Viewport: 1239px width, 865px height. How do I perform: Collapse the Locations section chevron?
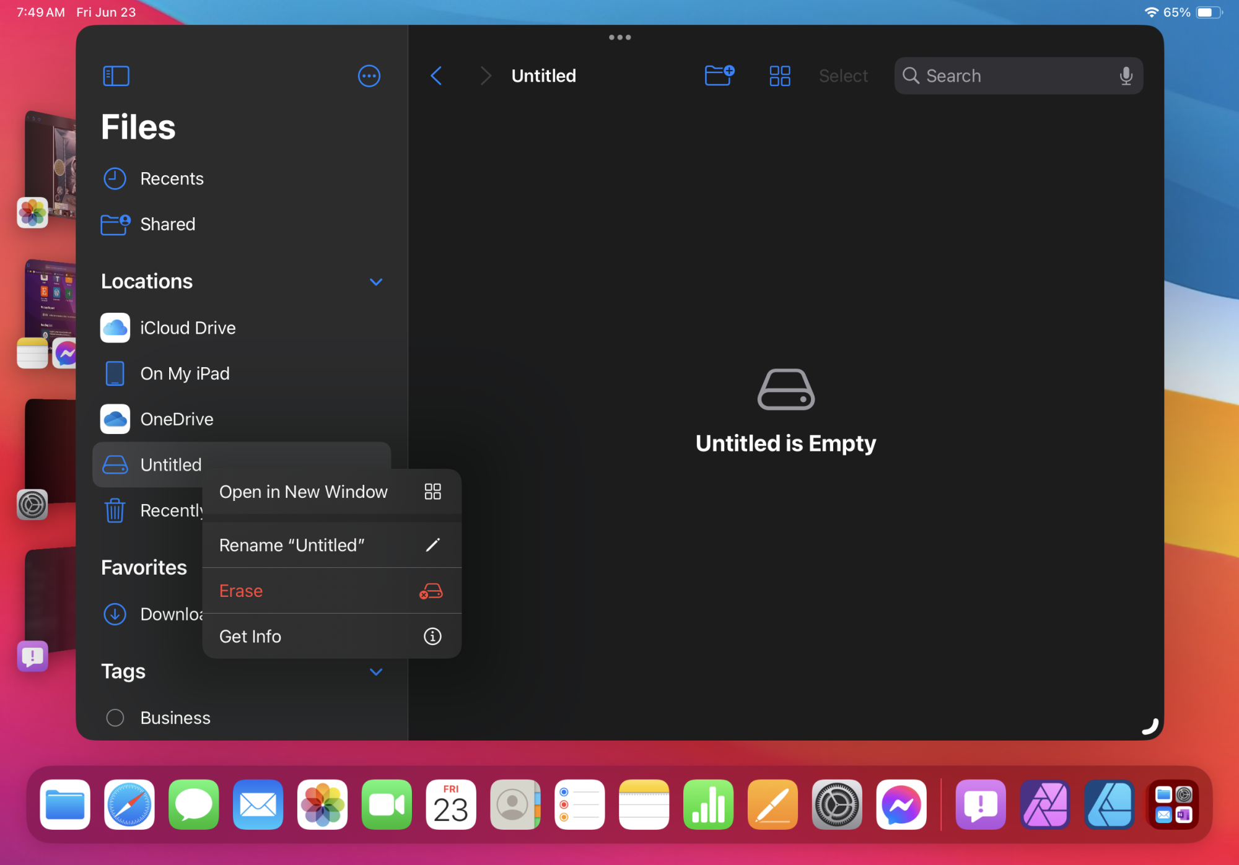375,282
